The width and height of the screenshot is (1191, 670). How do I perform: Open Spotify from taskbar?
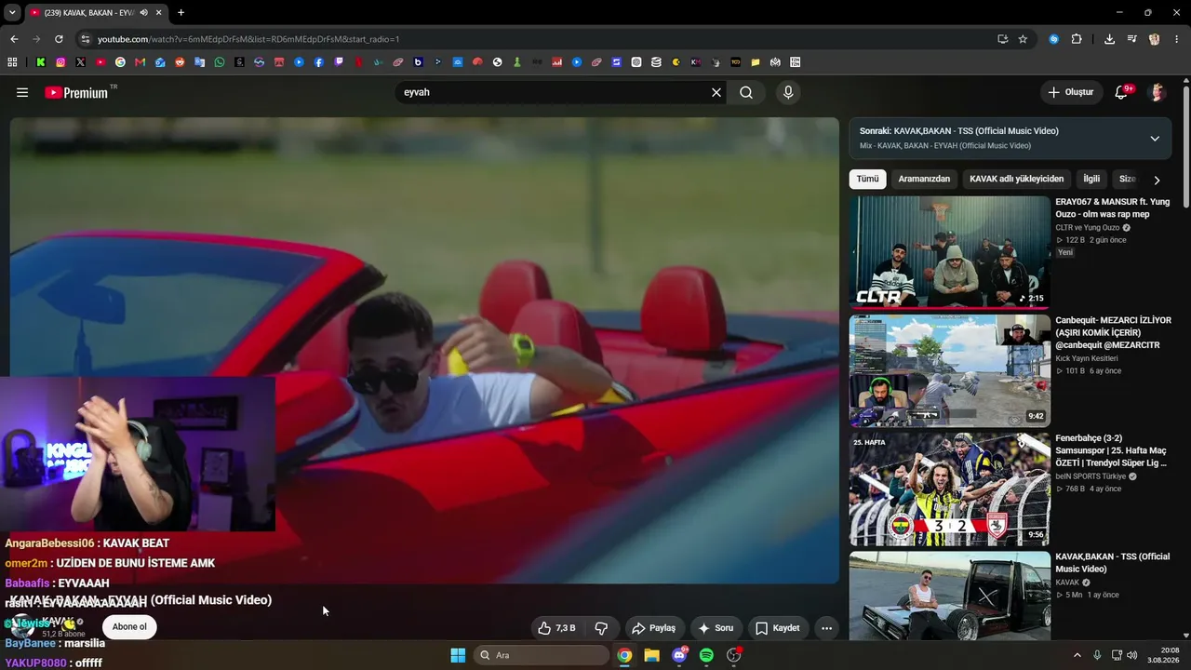(x=706, y=655)
